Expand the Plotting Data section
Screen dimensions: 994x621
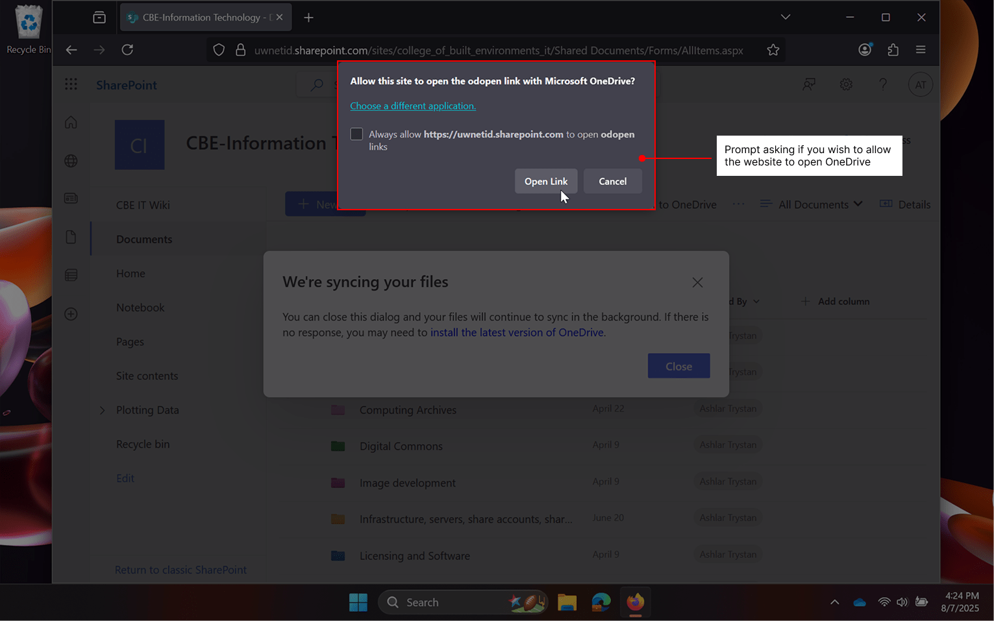(102, 410)
